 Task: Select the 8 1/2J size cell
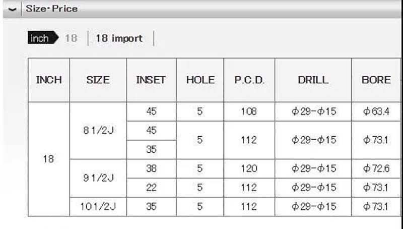[98, 130]
